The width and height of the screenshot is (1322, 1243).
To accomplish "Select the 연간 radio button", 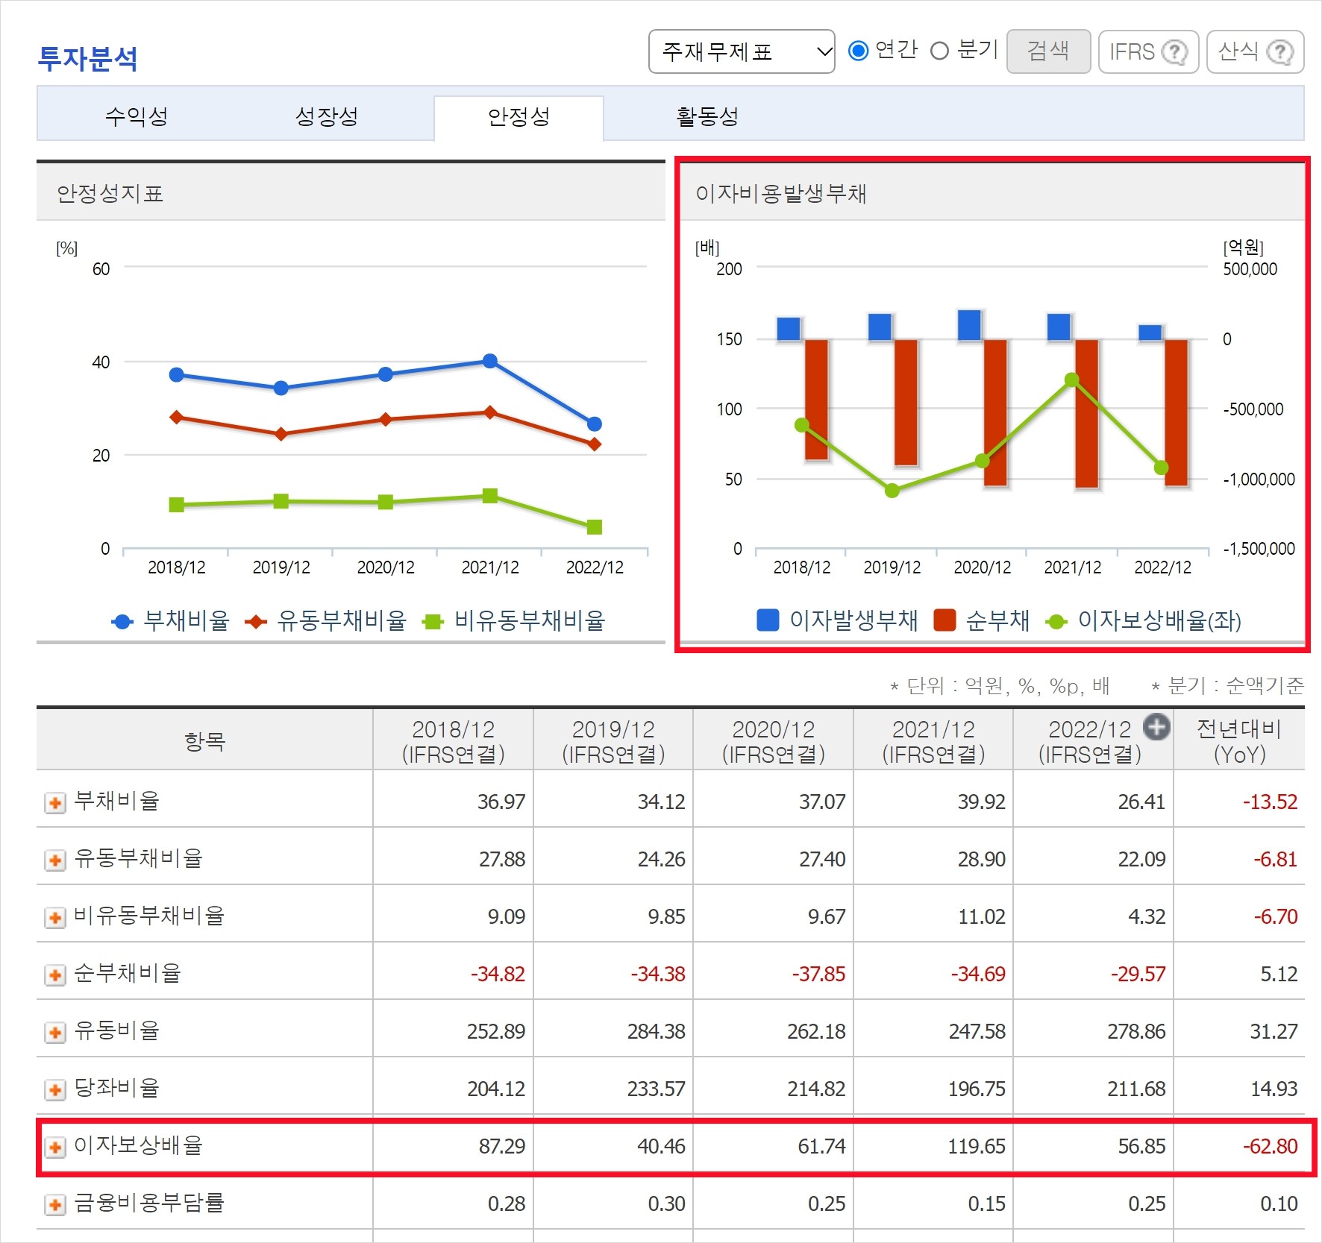I will (x=859, y=51).
